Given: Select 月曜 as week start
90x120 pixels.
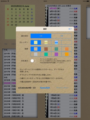Looking at the screenshot, I should [x=61, y=36].
